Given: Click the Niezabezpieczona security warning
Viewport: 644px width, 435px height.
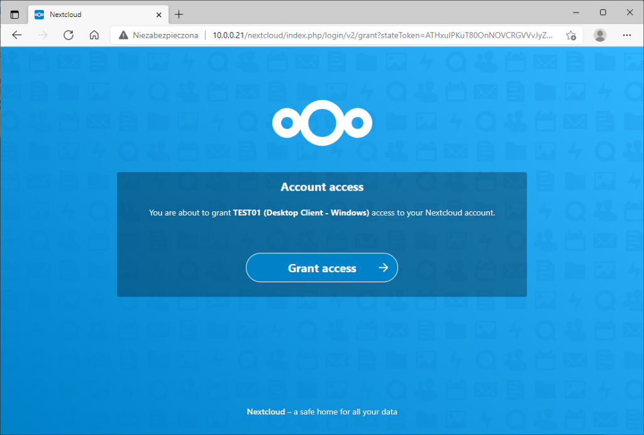Looking at the screenshot, I should (158, 35).
